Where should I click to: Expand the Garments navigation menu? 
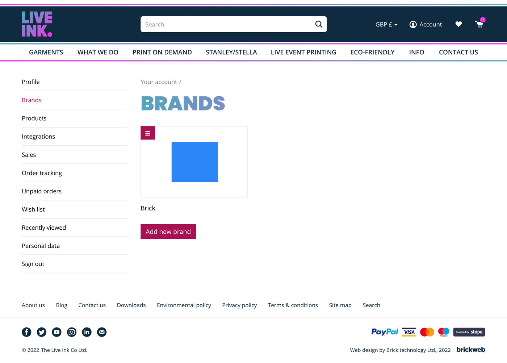coord(46,52)
